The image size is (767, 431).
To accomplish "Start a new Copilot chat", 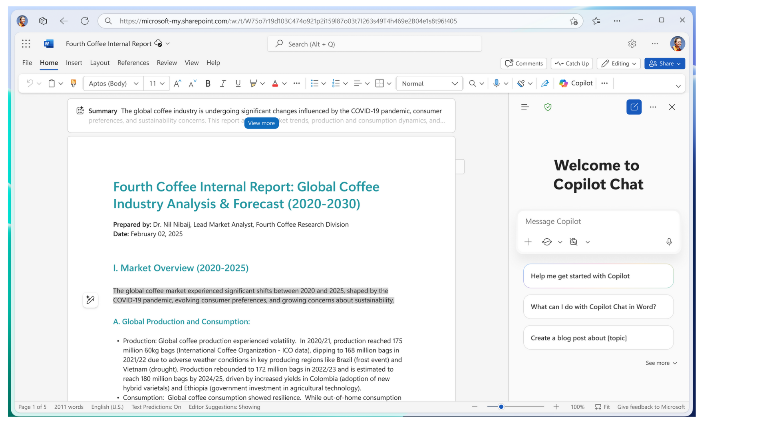I will pyautogui.click(x=634, y=107).
